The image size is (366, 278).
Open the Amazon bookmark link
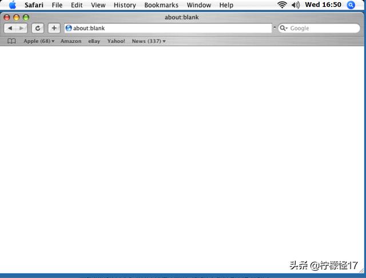71,41
